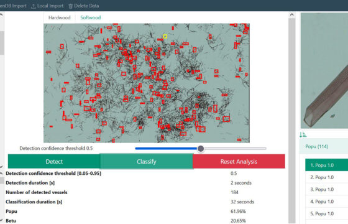Click the Local Import upload icon

(34, 6)
